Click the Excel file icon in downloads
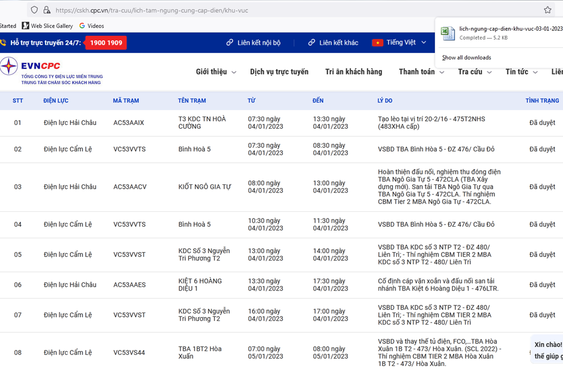Image resolution: width=563 pixels, height=372 pixels. click(448, 33)
